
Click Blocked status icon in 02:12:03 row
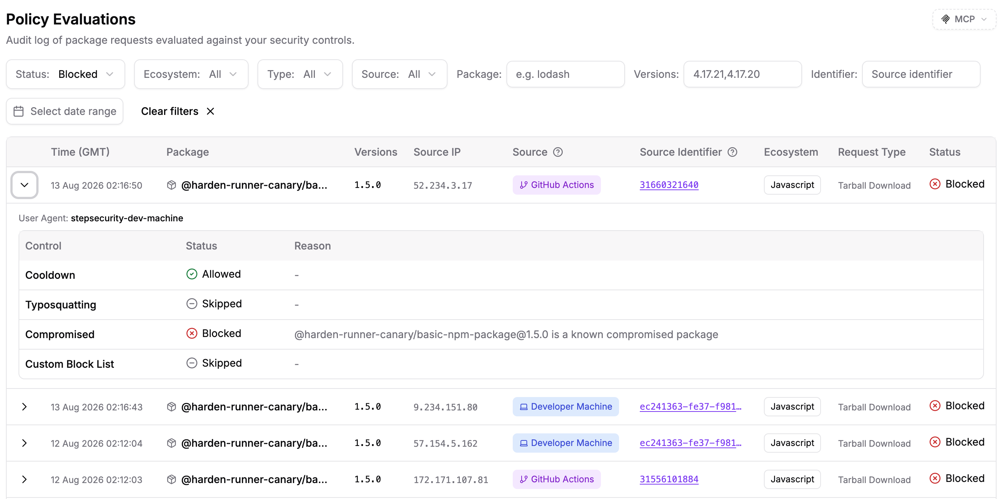[x=935, y=478]
